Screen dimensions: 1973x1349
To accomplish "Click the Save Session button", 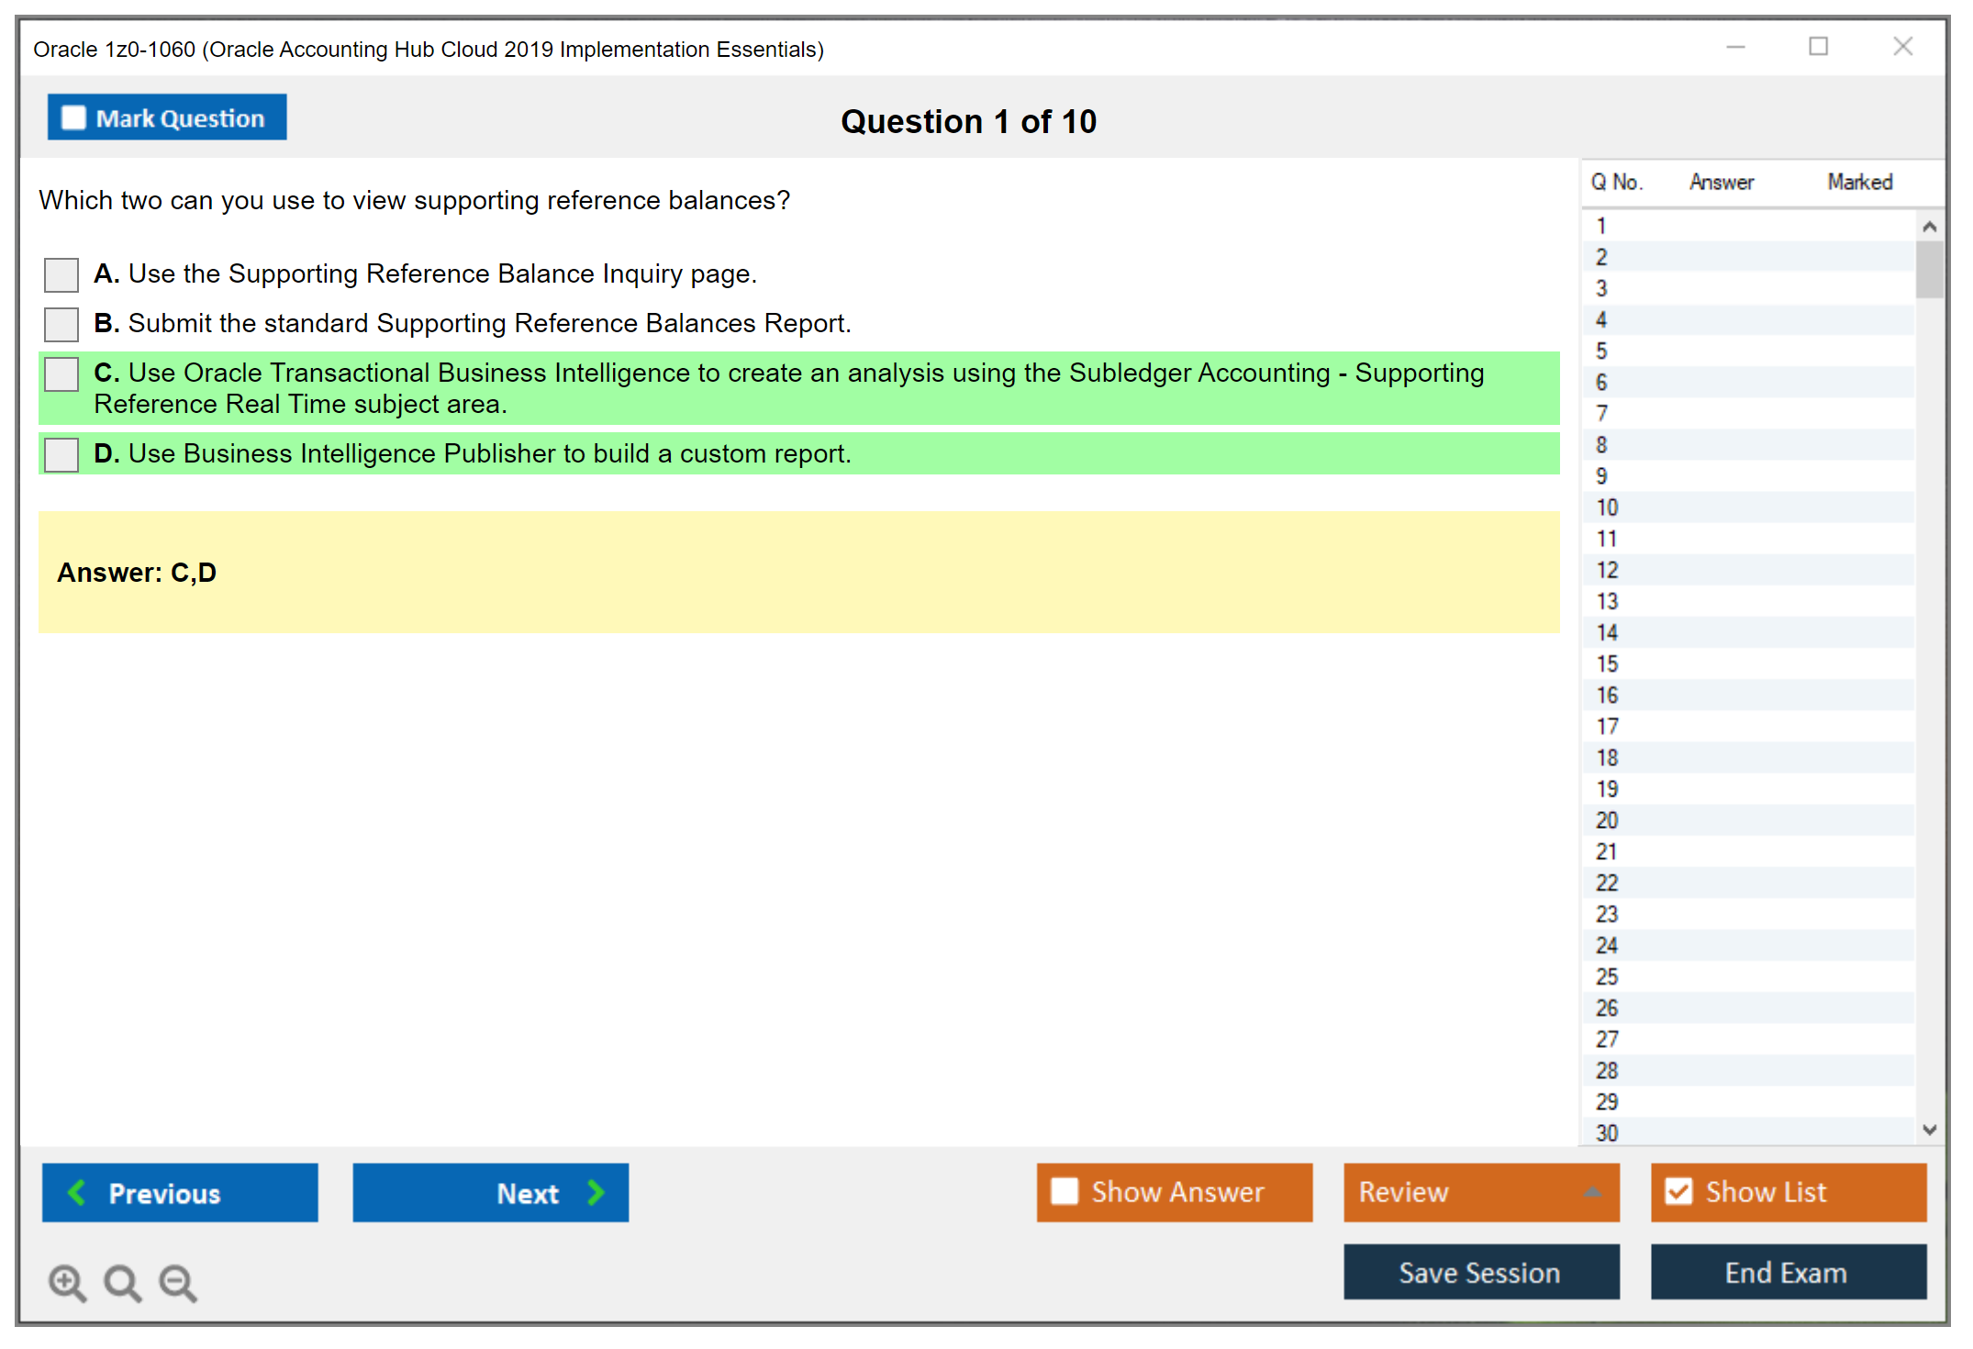I will coord(1480,1272).
